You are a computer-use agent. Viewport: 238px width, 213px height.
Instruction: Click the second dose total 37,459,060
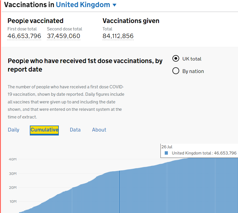tap(64, 36)
